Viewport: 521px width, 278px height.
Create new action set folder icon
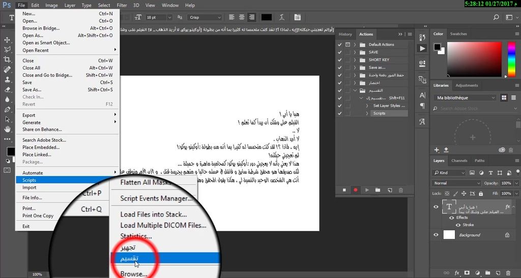(x=378, y=190)
